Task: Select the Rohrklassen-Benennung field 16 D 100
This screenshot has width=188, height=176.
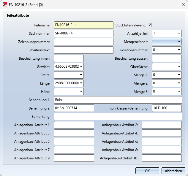Action: pyautogui.click(x=167, y=108)
